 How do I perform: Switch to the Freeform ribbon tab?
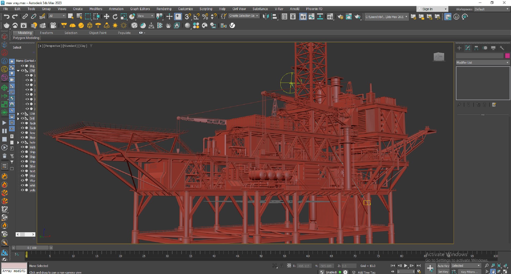pos(46,33)
